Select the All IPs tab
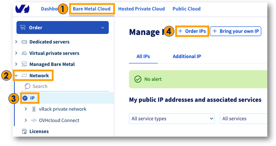The width and height of the screenshot is (276, 146). [143, 56]
